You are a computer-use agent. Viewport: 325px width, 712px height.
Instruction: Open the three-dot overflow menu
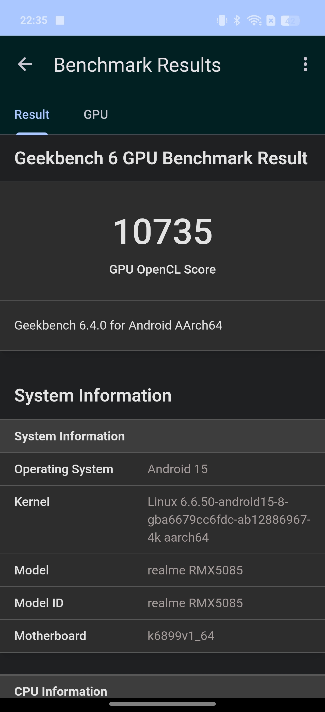pyautogui.click(x=305, y=64)
